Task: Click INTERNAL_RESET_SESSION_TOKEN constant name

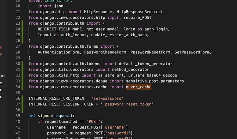Action: pos(61,104)
